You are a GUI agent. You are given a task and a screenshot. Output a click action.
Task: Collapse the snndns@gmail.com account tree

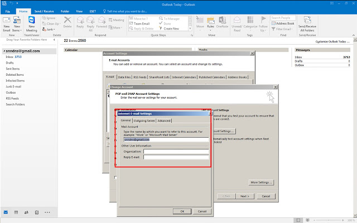point(4,51)
